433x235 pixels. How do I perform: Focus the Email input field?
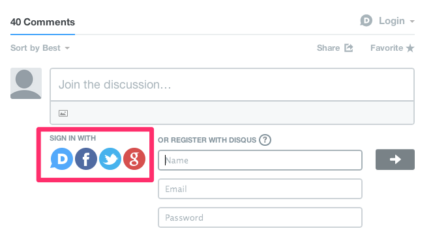pos(260,189)
